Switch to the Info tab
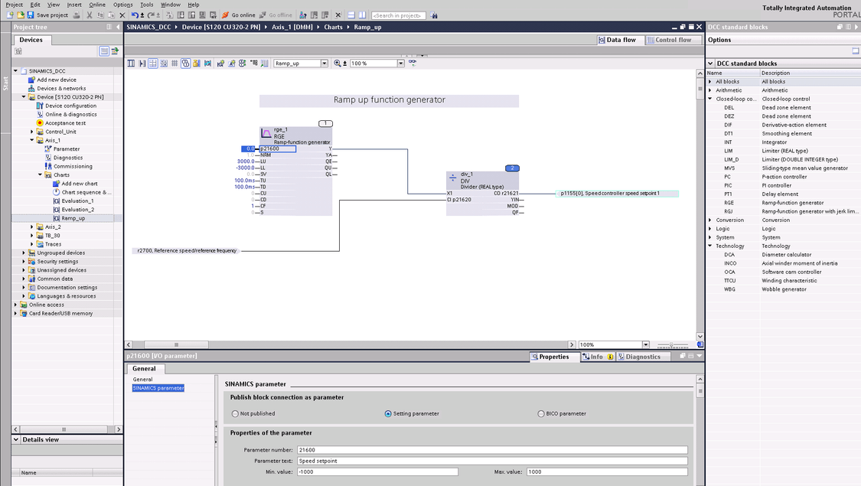Viewport: 861px width, 486px height. click(x=598, y=357)
